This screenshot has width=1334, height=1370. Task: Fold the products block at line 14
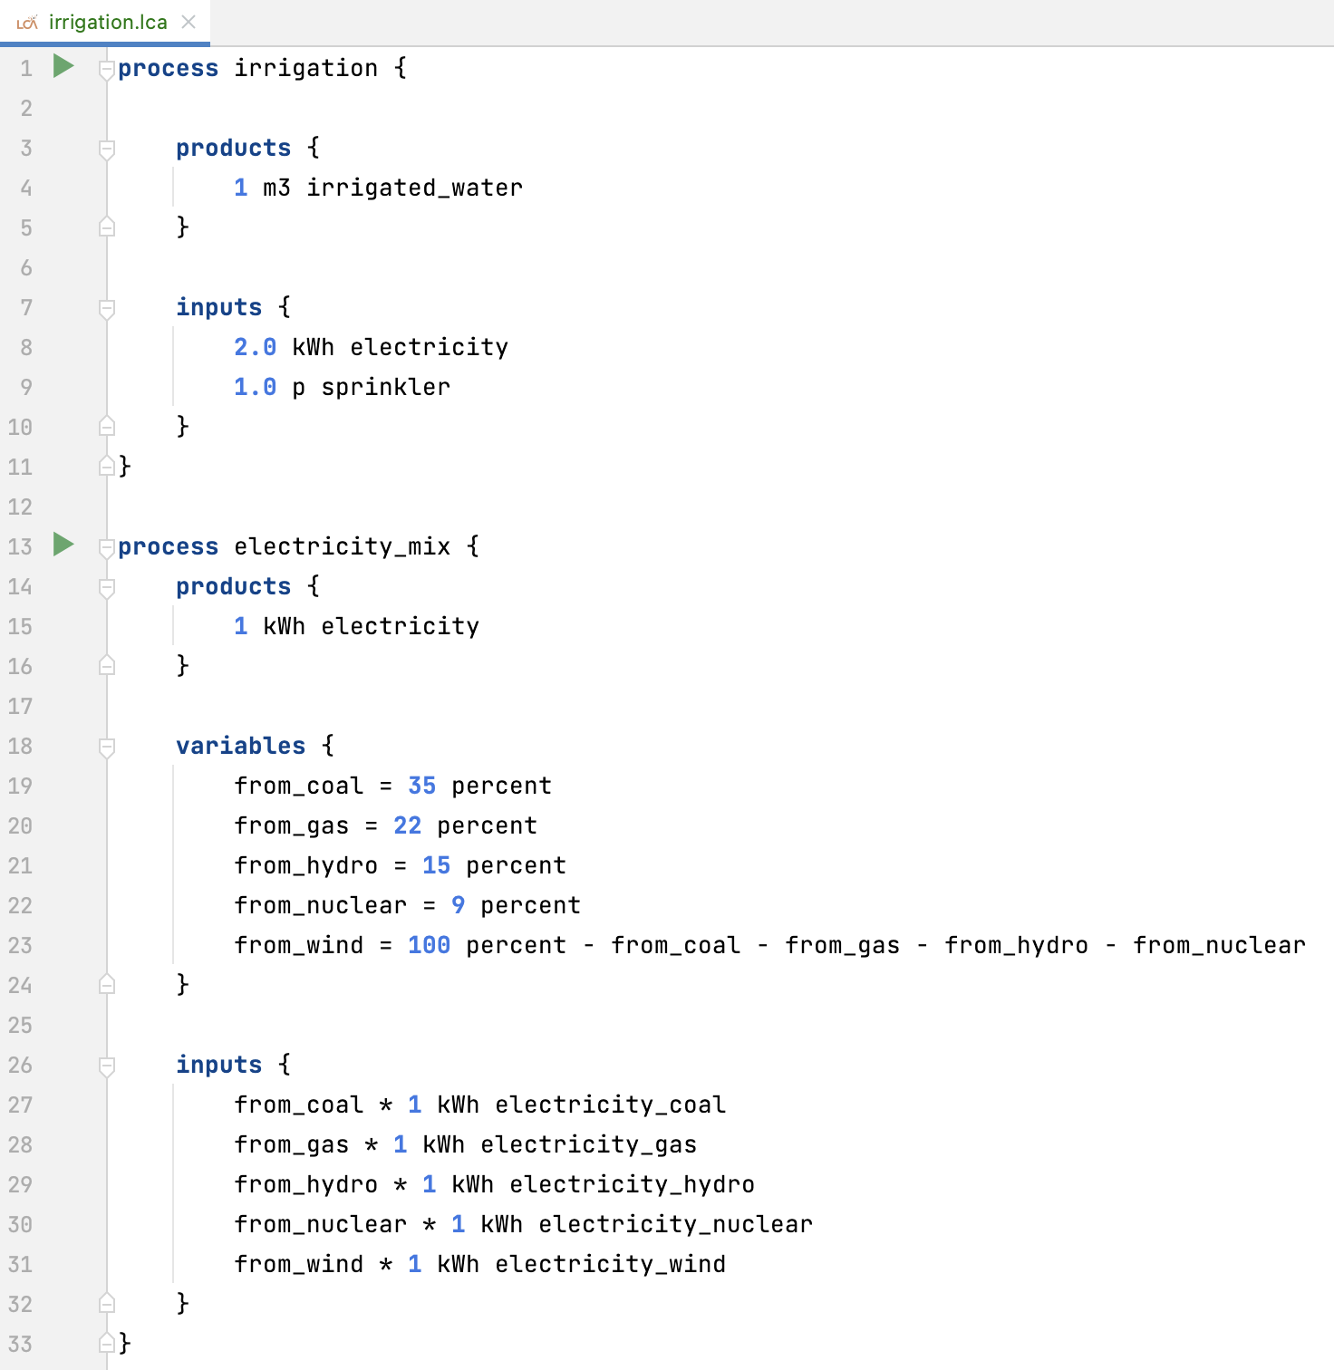(x=107, y=587)
